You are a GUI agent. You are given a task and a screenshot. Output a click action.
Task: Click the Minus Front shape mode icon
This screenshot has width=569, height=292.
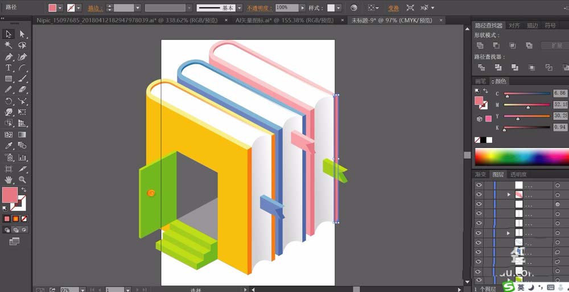(496, 46)
